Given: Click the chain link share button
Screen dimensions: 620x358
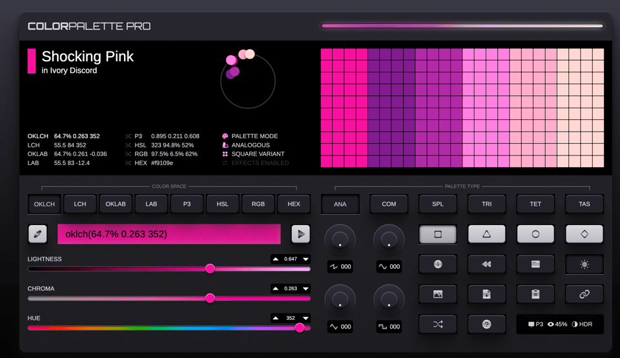Looking at the screenshot, I should (584, 294).
